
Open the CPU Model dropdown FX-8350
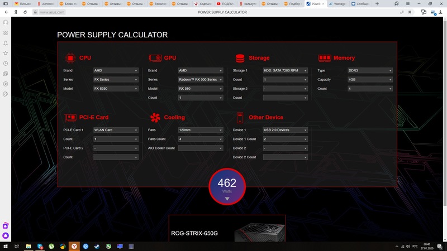click(x=116, y=89)
